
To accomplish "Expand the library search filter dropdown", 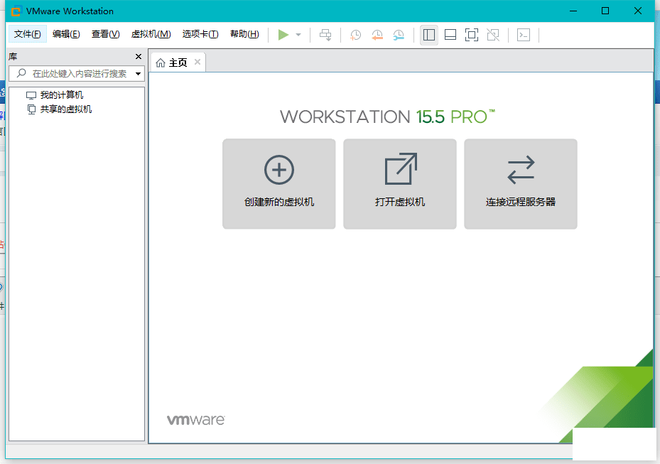I will click(x=138, y=74).
